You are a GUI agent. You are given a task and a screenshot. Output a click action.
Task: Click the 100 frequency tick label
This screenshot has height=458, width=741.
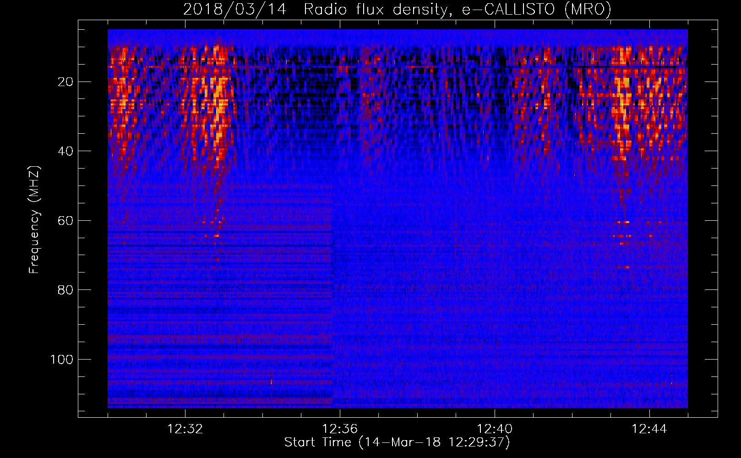[62, 360]
